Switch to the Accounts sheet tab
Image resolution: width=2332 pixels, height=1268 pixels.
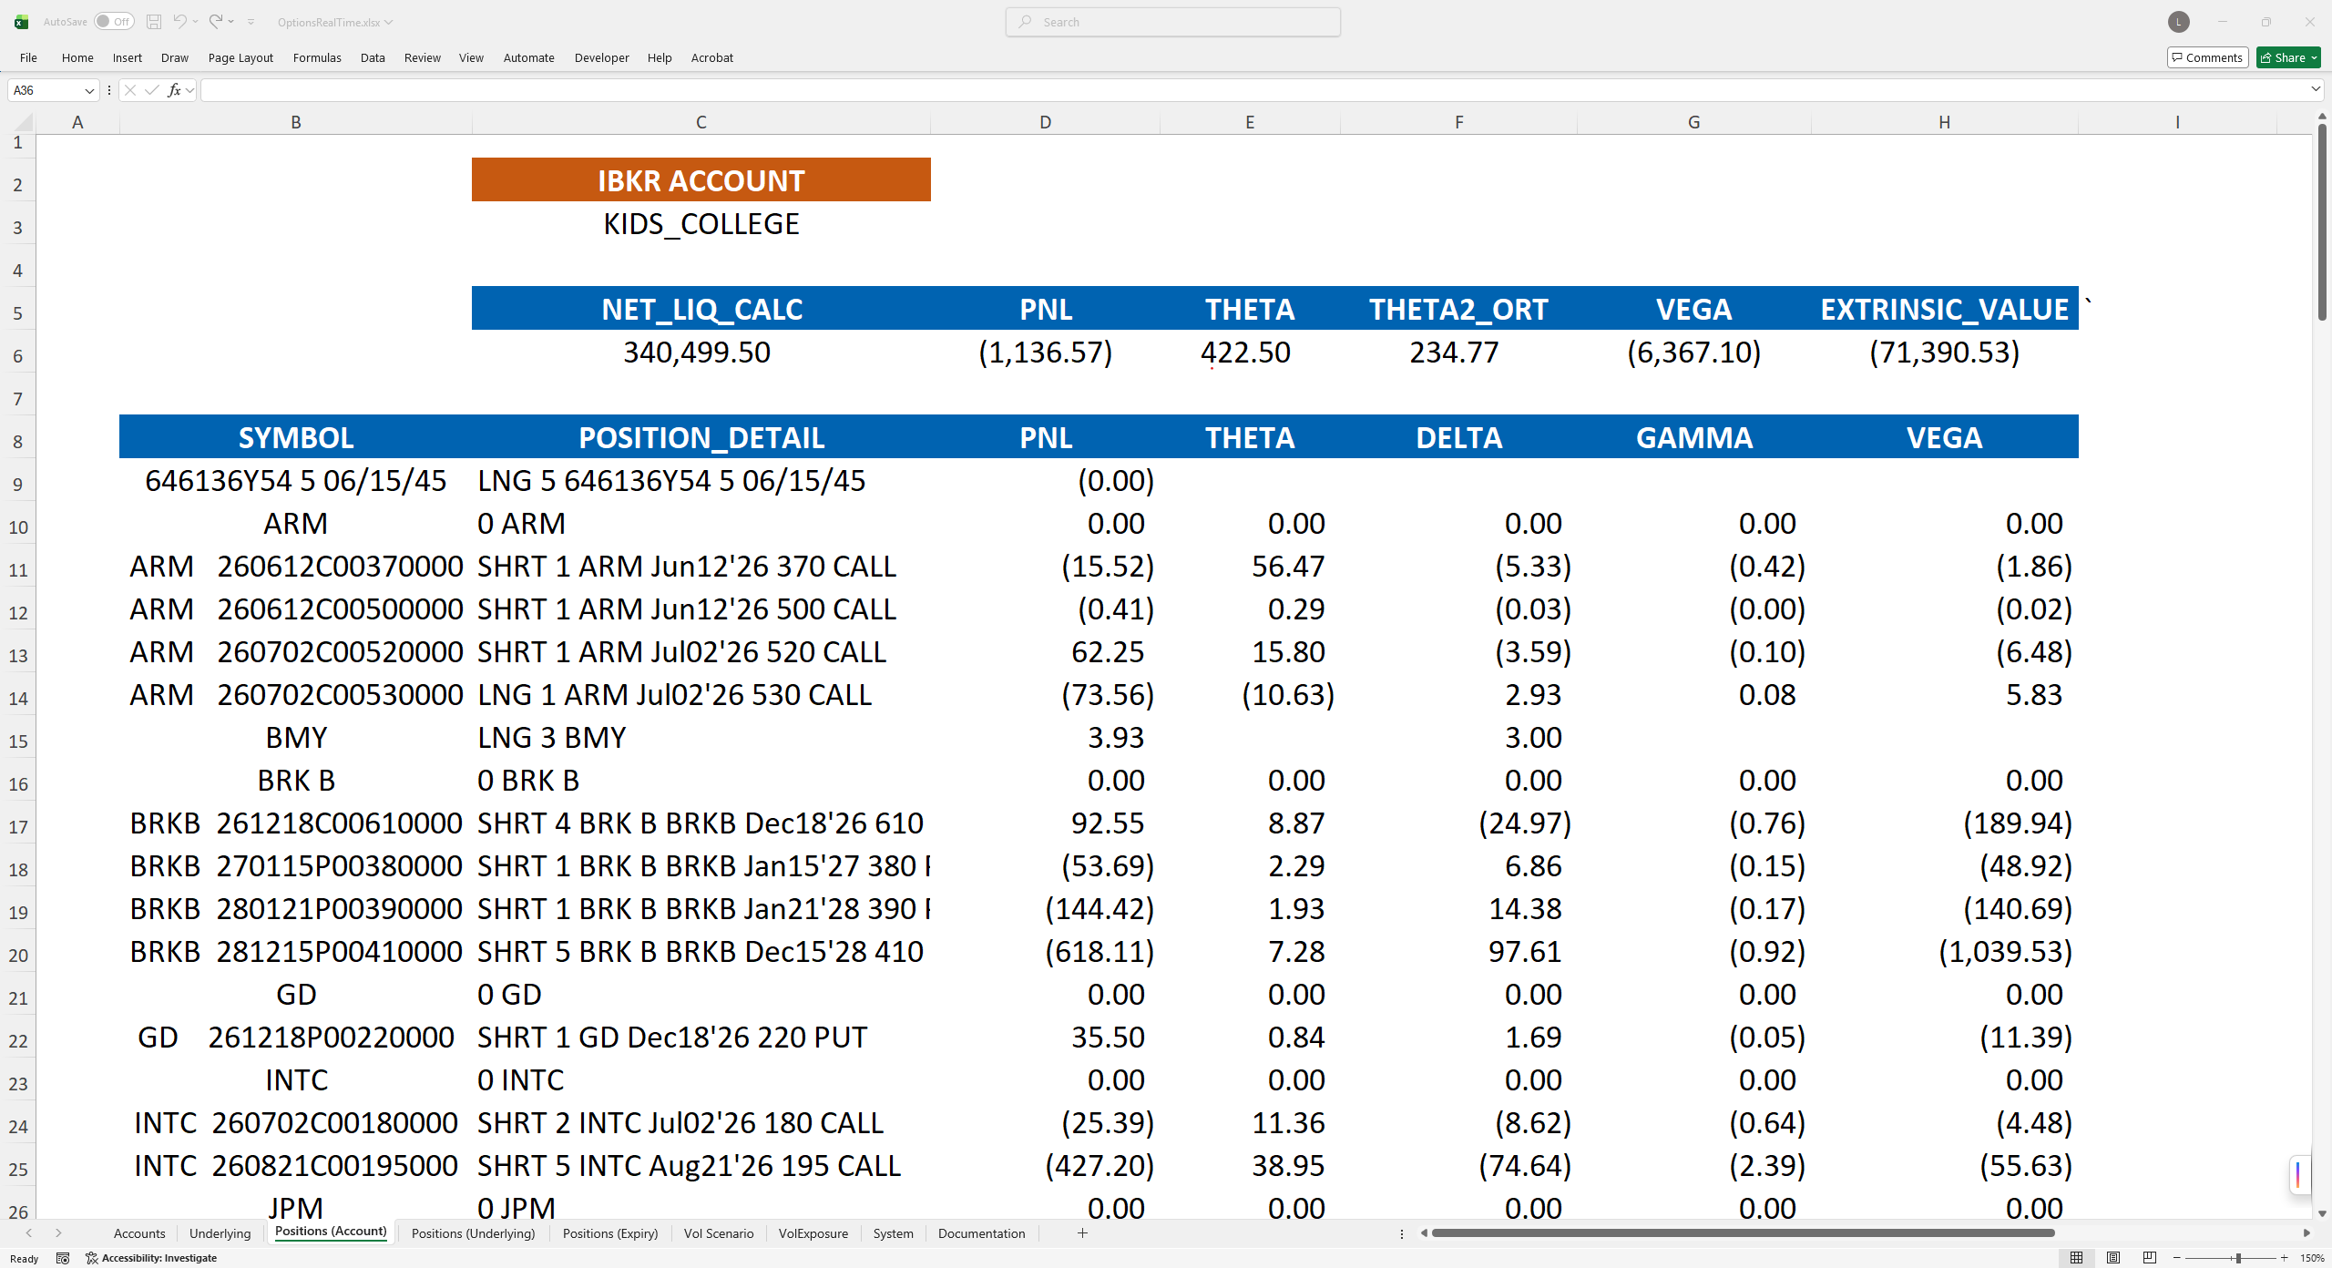[x=139, y=1233]
